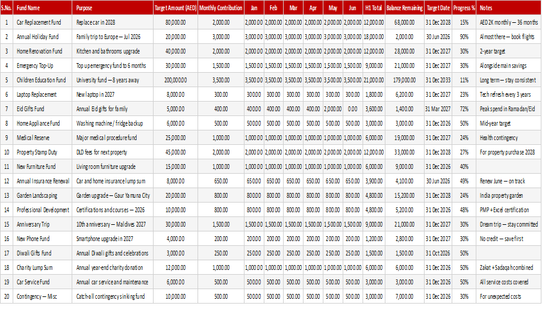Viewport: 542px width, 318px height.
Task: Click target amount 80,000.00
Action: pyautogui.click(x=175, y=22)
